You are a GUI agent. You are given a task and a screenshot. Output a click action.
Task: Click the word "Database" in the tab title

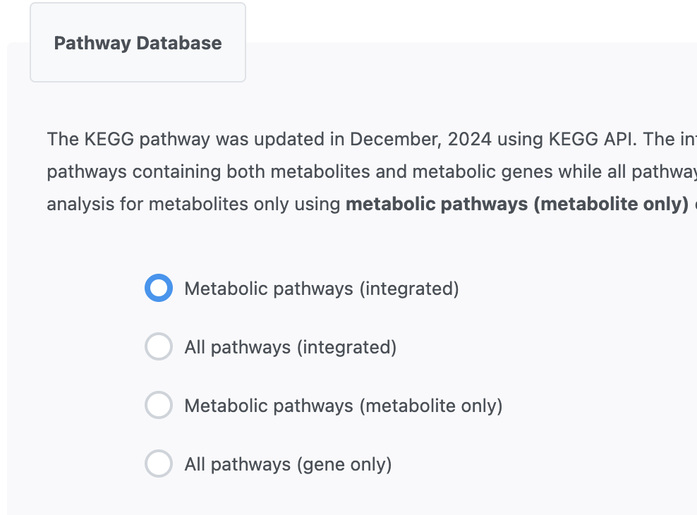click(x=179, y=43)
